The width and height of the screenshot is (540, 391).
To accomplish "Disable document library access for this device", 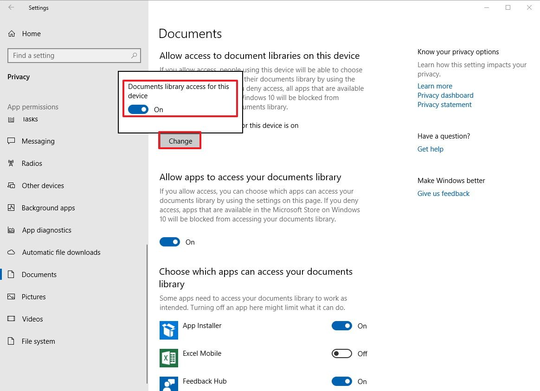I will (138, 109).
